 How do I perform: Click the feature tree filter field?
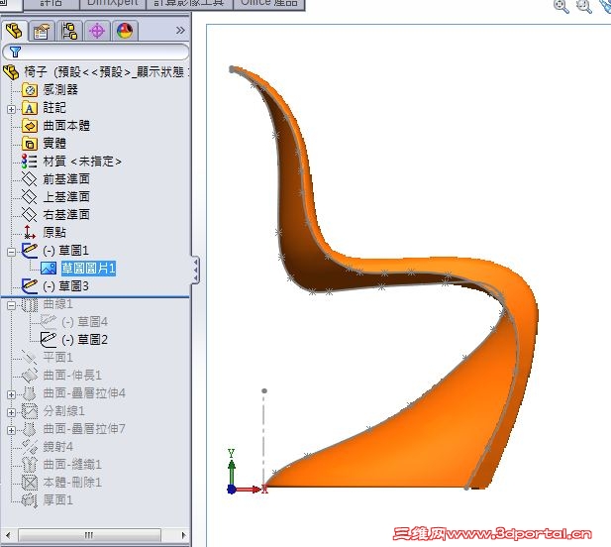95,52
